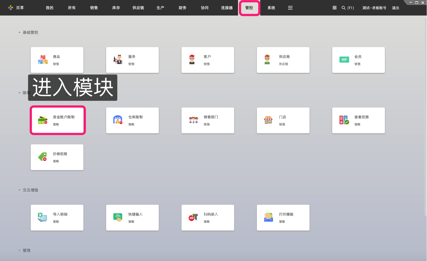The width and height of the screenshot is (427, 261).
Task: Click the 扫码录入 card title text
Action: (x=211, y=214)
